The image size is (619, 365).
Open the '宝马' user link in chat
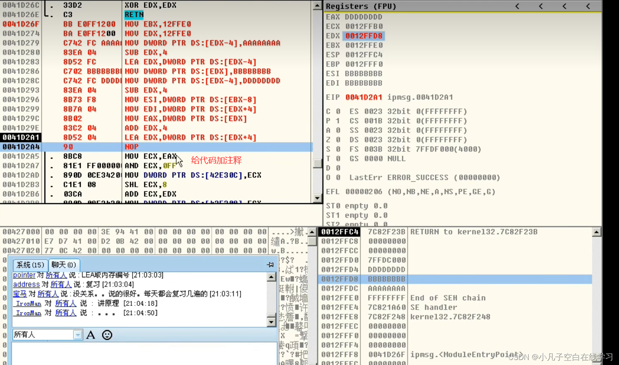point(20,294)
